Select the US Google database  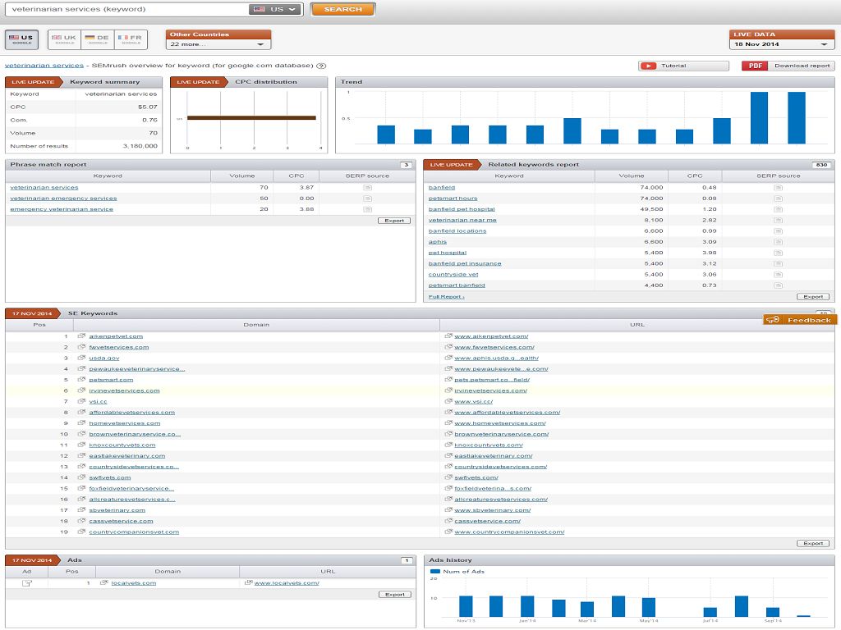click(22, 39)
